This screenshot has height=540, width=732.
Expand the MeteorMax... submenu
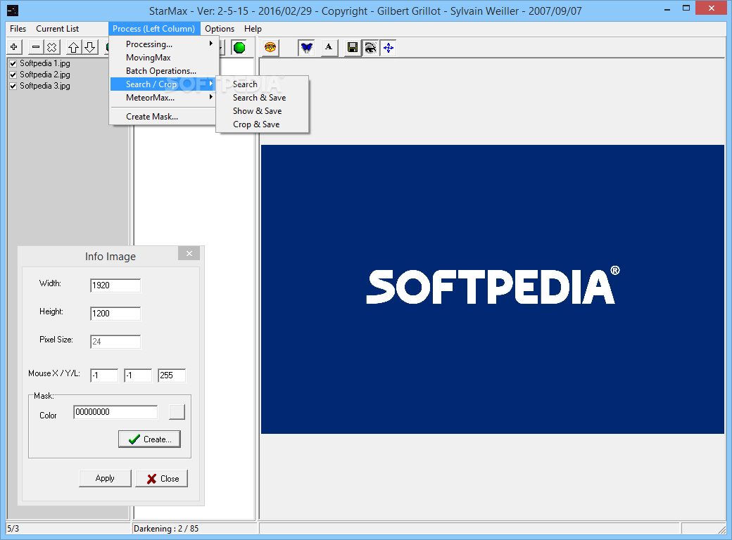pos(163,98)
